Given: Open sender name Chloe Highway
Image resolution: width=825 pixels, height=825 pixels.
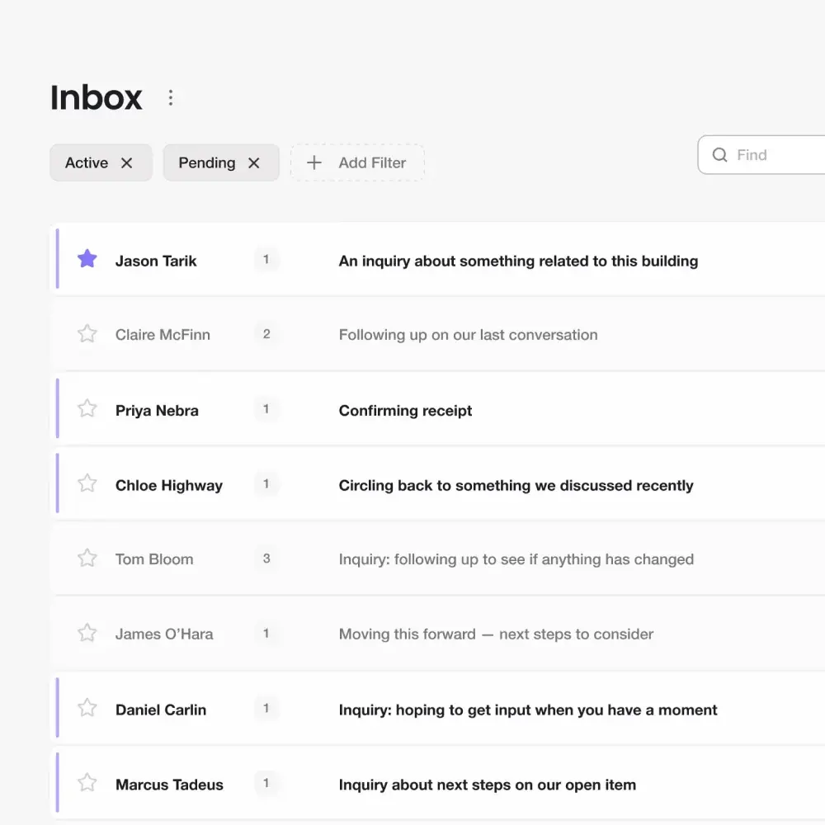Looking at the screenshot, I should [169, 485].
